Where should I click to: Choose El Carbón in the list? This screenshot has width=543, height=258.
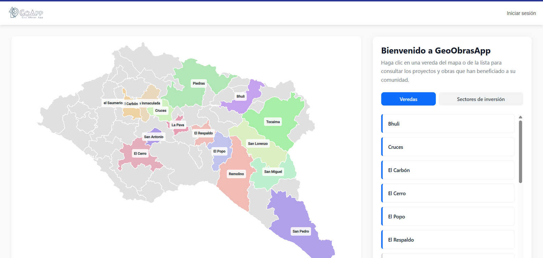(448, 170)
